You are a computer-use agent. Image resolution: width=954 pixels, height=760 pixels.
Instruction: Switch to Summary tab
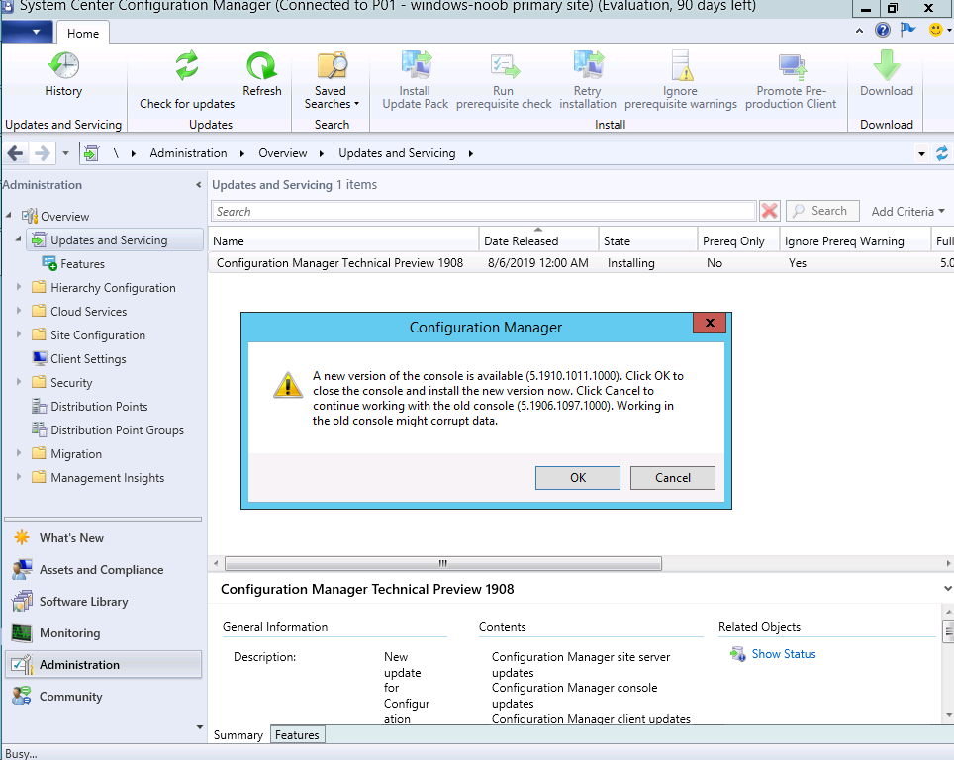tap(238, 735)
